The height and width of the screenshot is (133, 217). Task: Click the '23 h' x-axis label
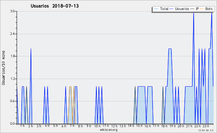[206, 126]
